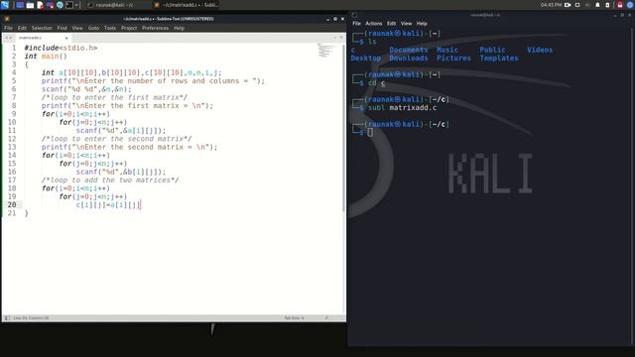The image size is (635, 357).
Task: Open the Project menu
Action: (x=129, y=28)
